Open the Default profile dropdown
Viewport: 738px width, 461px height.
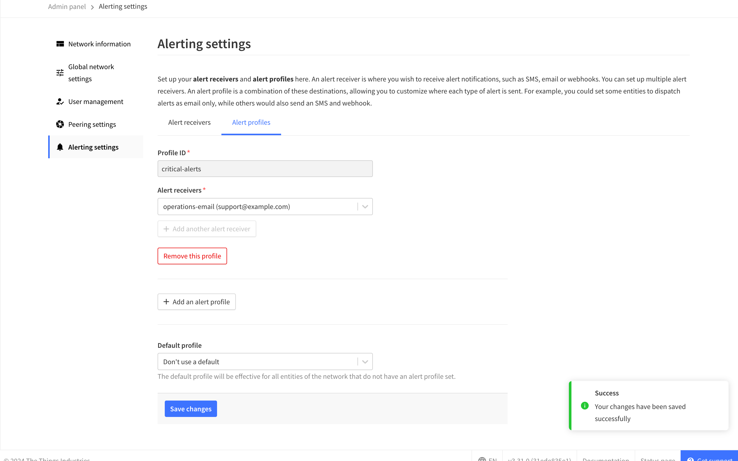coord(265,362)
